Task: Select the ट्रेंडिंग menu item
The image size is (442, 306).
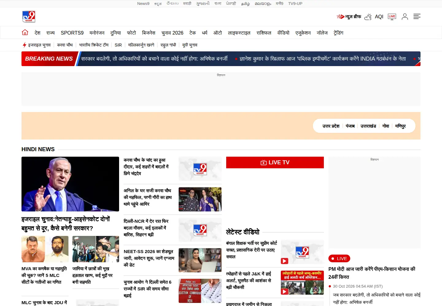Action: [x=339, y=33]
